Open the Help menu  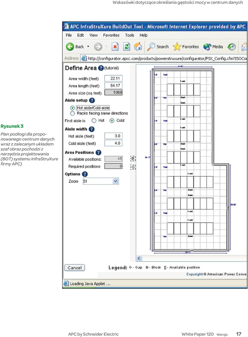[x=143, y=35]
